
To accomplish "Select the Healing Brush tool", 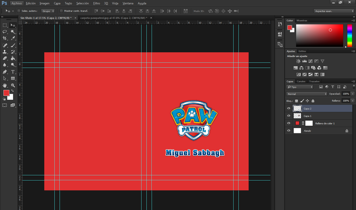I will tap(5, 45).
